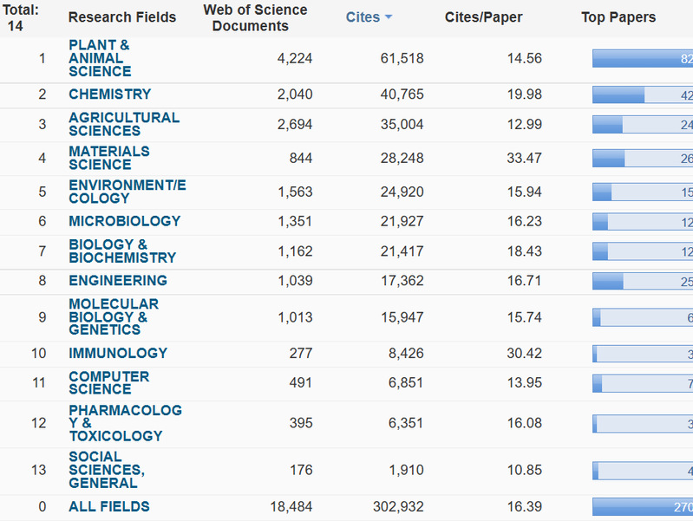This screenshot has width=693, height=521.
Task: Click the Top Papers bar for Chemistry
Action: coord(642,95)
